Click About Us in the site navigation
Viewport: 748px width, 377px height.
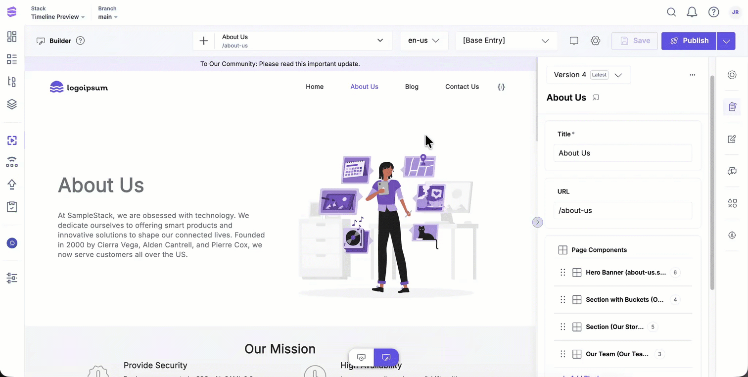coord(364,87)
